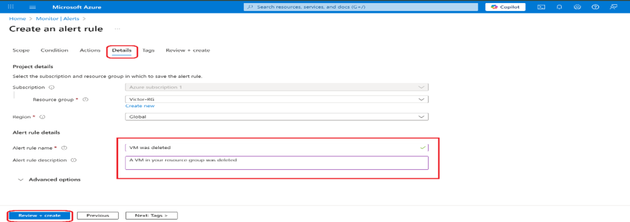Show info tooltip for Subscription
The image size is (630, 222).
(x=52, y=87)
